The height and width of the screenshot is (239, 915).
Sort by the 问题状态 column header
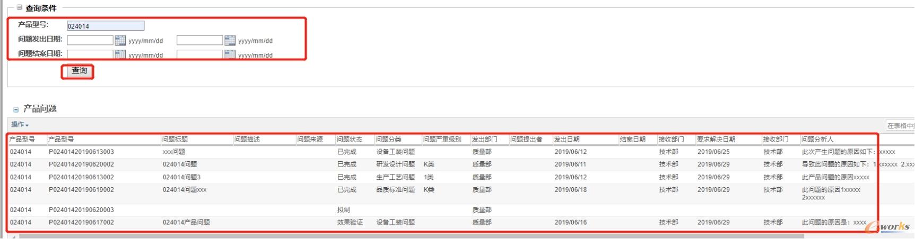coord(350,140)
